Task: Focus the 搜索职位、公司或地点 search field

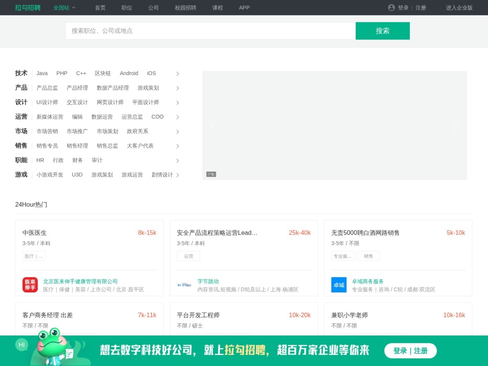Action: tap(210, 31)
